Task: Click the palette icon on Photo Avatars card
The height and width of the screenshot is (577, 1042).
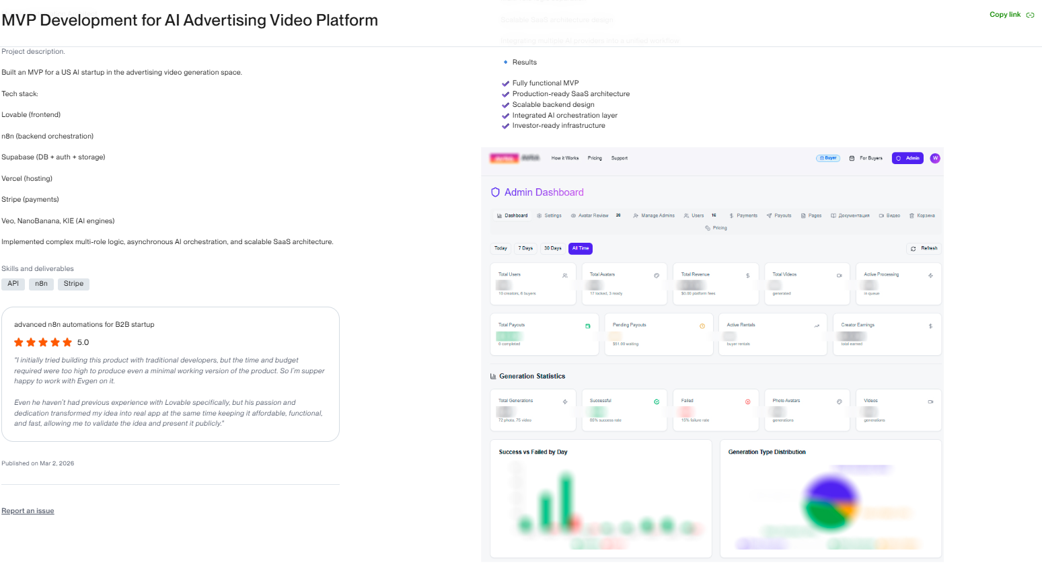Action: click(x=840, y=401)
